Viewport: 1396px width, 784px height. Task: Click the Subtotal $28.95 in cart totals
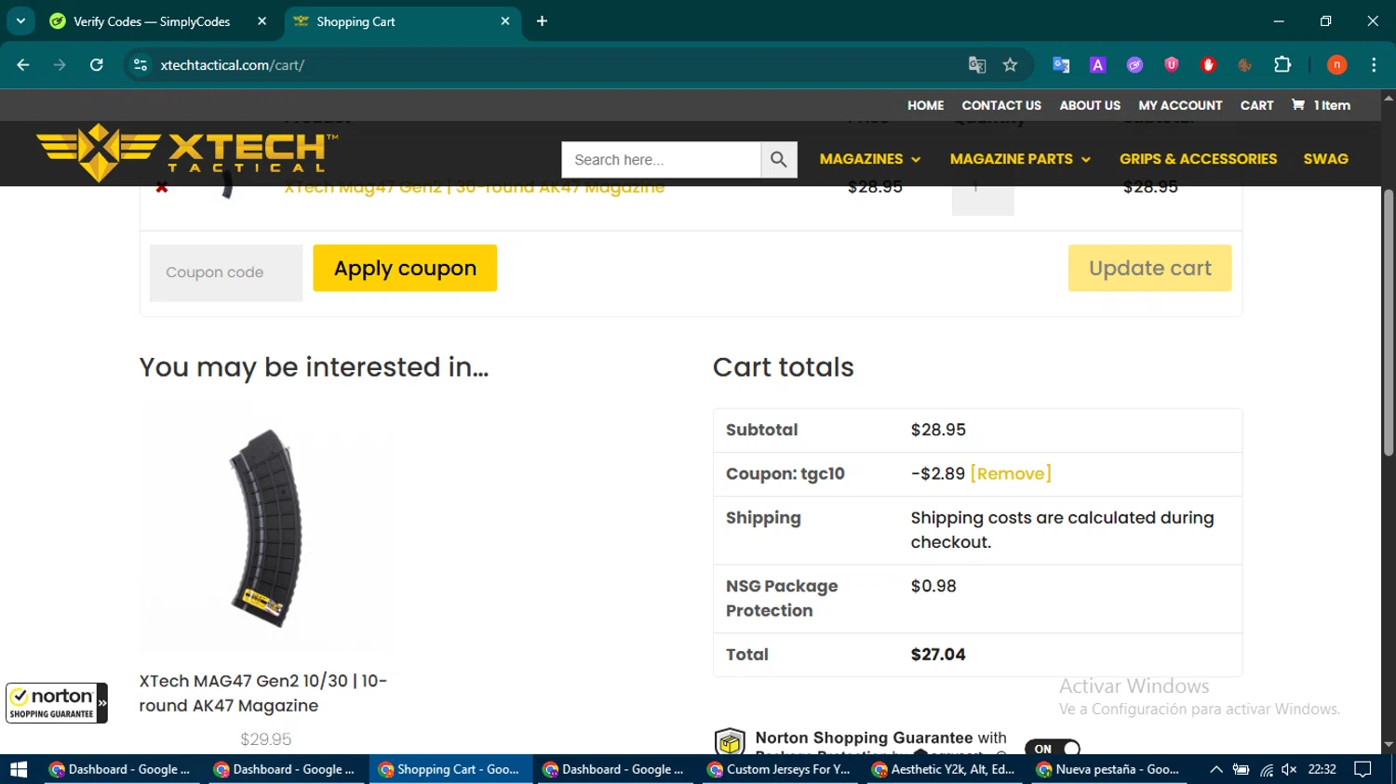(938, 430)
